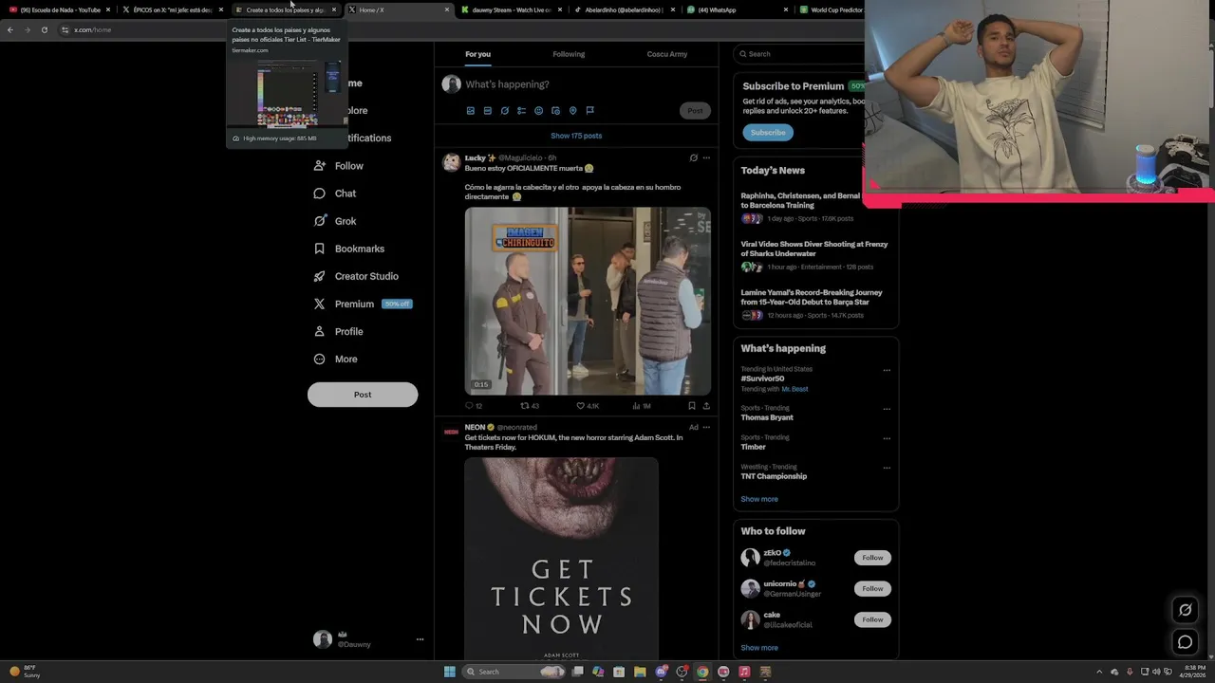Reload the page with browser refresh button
The image size is (1215, 683).
tap(44, 29)
